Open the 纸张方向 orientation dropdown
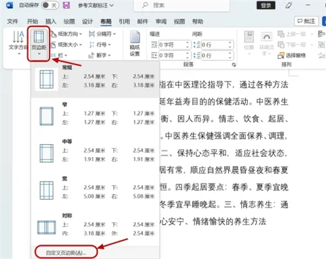This screenshot has width=326, height=259. coord(67,34)
